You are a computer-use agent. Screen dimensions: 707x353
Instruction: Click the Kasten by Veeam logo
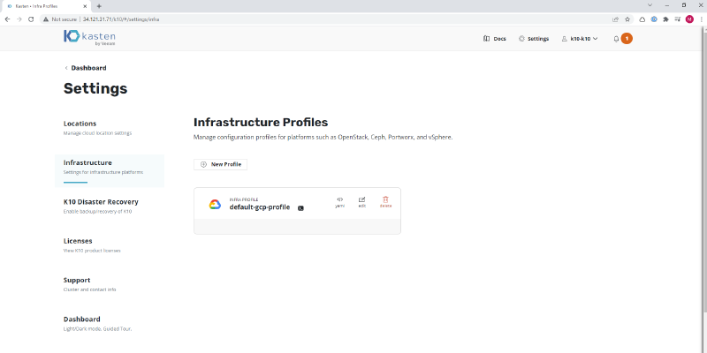click(x=89, y=38)
